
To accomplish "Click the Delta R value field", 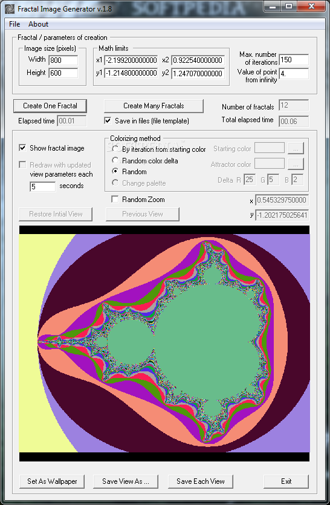I will click(x=250, y=180).
